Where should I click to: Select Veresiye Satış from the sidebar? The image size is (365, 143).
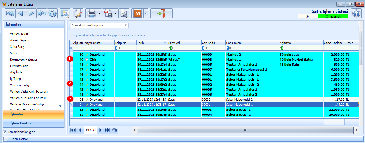pyautogui.click(x=19, y=85)
